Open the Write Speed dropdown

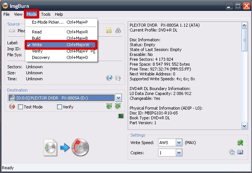pos(179,143)
